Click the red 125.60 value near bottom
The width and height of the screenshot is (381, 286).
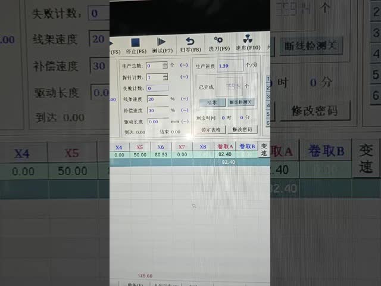coord(145,276)
